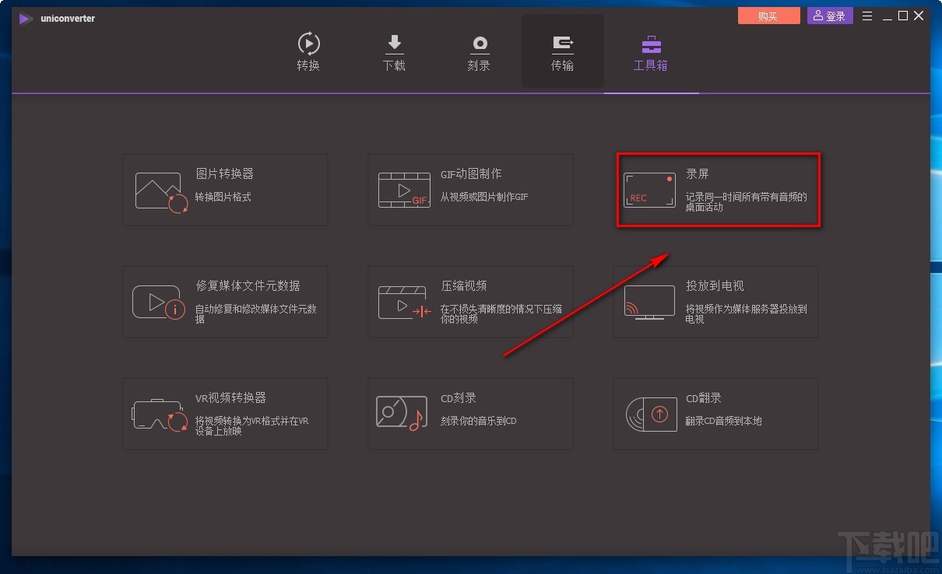This screenshot has height=574, width=942.
Task: Click the uniconverter play logo
Action: click(x=26, y=18)
